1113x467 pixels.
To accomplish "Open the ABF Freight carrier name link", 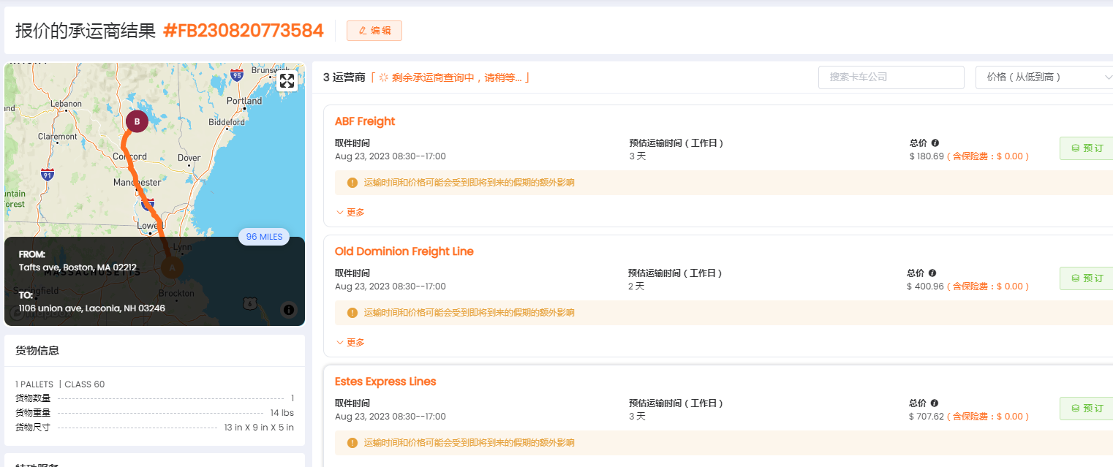I will point(365,121).
